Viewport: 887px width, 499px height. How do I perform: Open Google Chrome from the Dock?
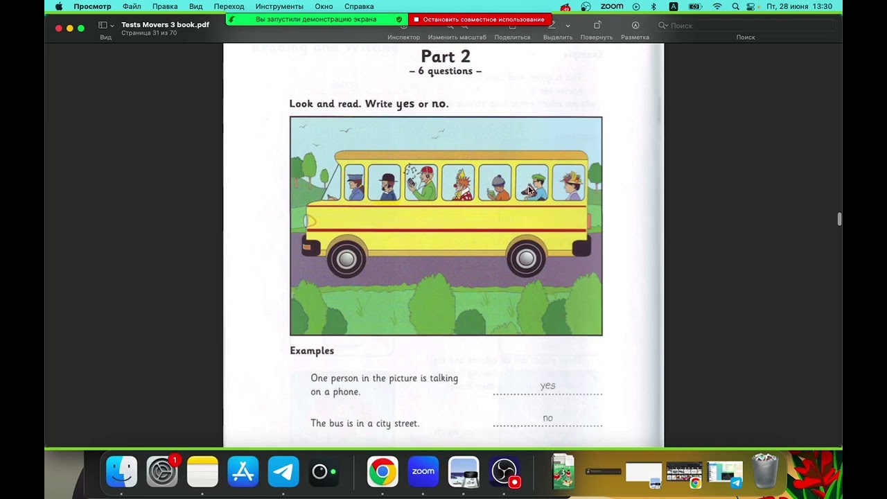[x=383, y=472]
